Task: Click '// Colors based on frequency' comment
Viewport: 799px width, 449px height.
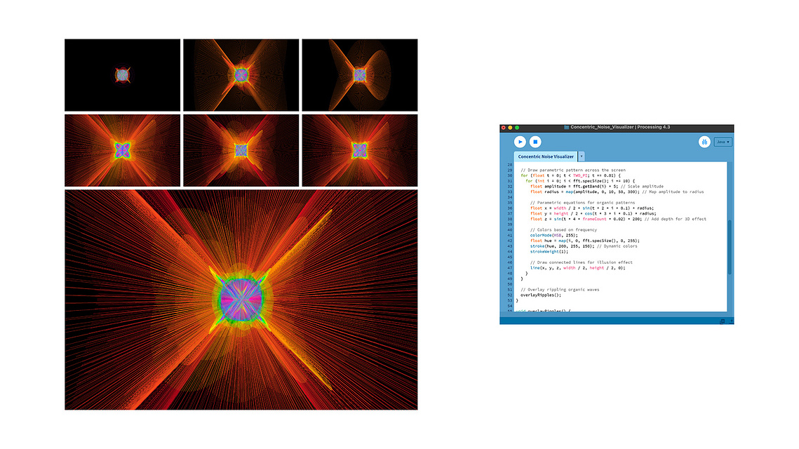Action: pyautogui.click(x=563, y=230)
